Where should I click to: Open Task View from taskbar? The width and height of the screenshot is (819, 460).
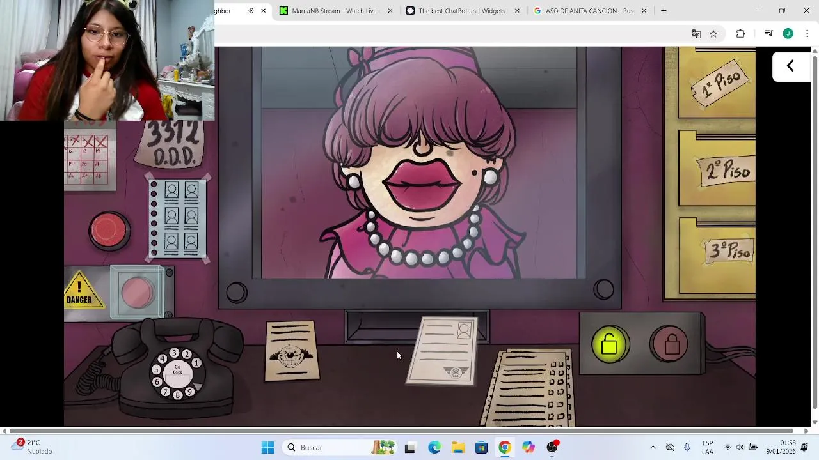pos(409,447)
